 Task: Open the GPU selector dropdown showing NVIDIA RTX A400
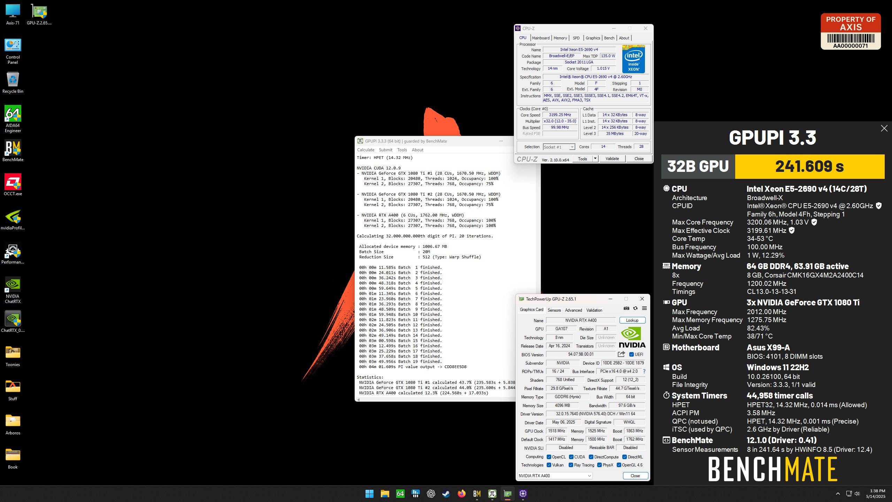pos(555,476)
